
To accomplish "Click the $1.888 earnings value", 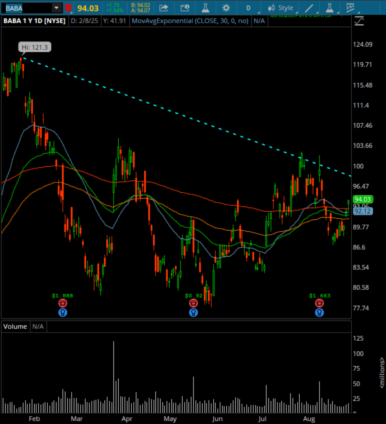I will click(62, 296).
